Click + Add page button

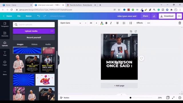point(119,86)
